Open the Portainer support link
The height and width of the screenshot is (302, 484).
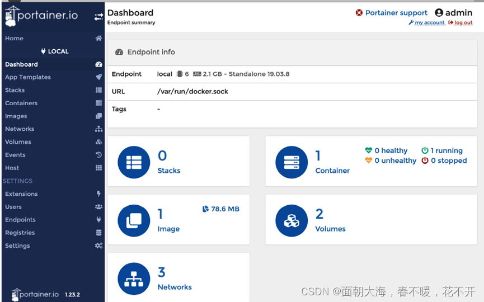click(x=396, y=13)
